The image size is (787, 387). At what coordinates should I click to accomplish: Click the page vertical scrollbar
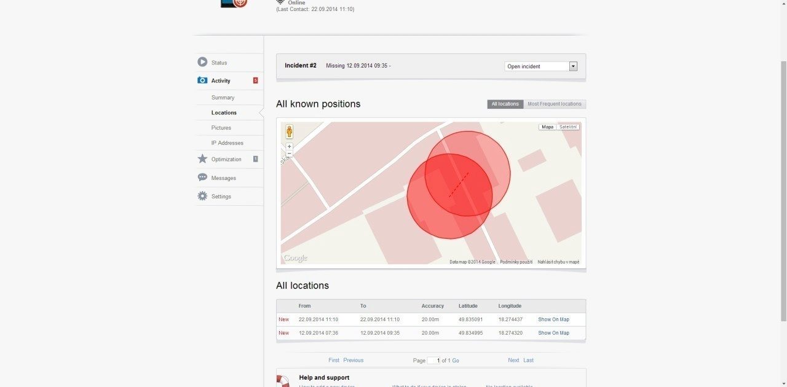tap(783, 190)
